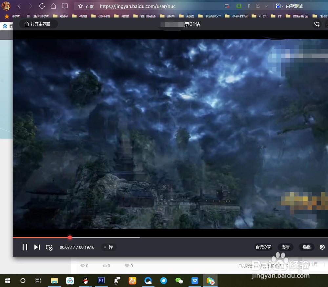Open the 我的站点 bookmark folder
The width and height of the screenshot is (328, 287).
(x=209, y=16)
